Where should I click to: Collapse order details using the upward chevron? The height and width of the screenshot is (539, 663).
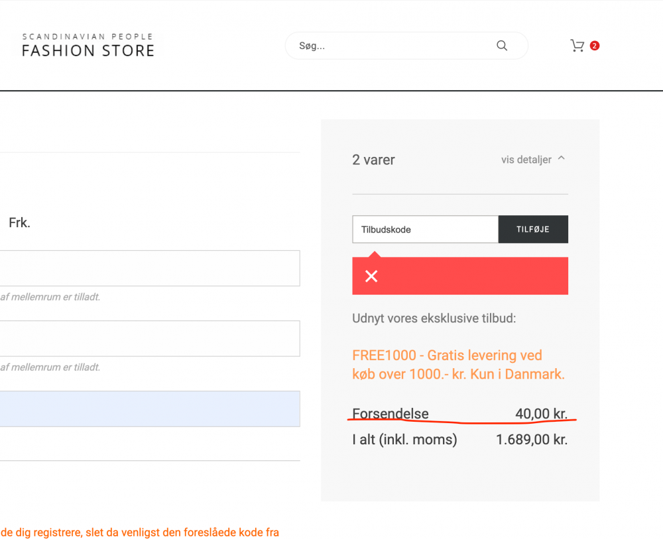click(561, 158)
